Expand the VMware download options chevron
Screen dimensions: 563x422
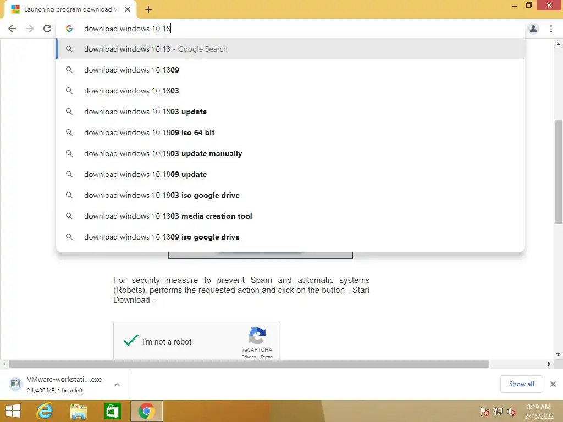(117, 384)
